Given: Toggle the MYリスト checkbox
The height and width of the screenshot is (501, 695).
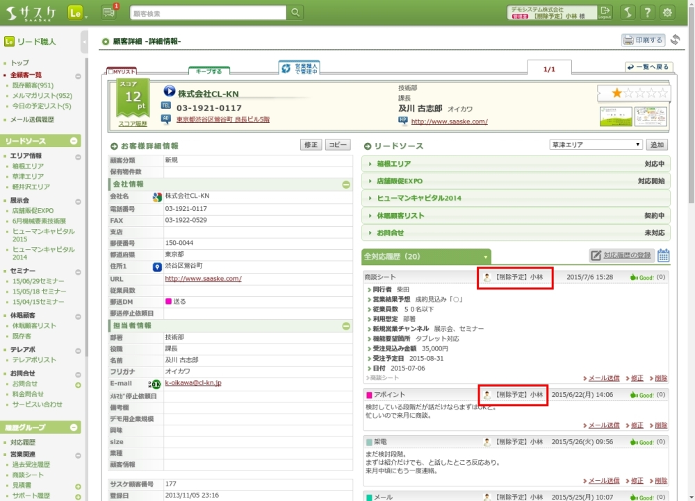Looking at the screenshot, I should point(111,71).
